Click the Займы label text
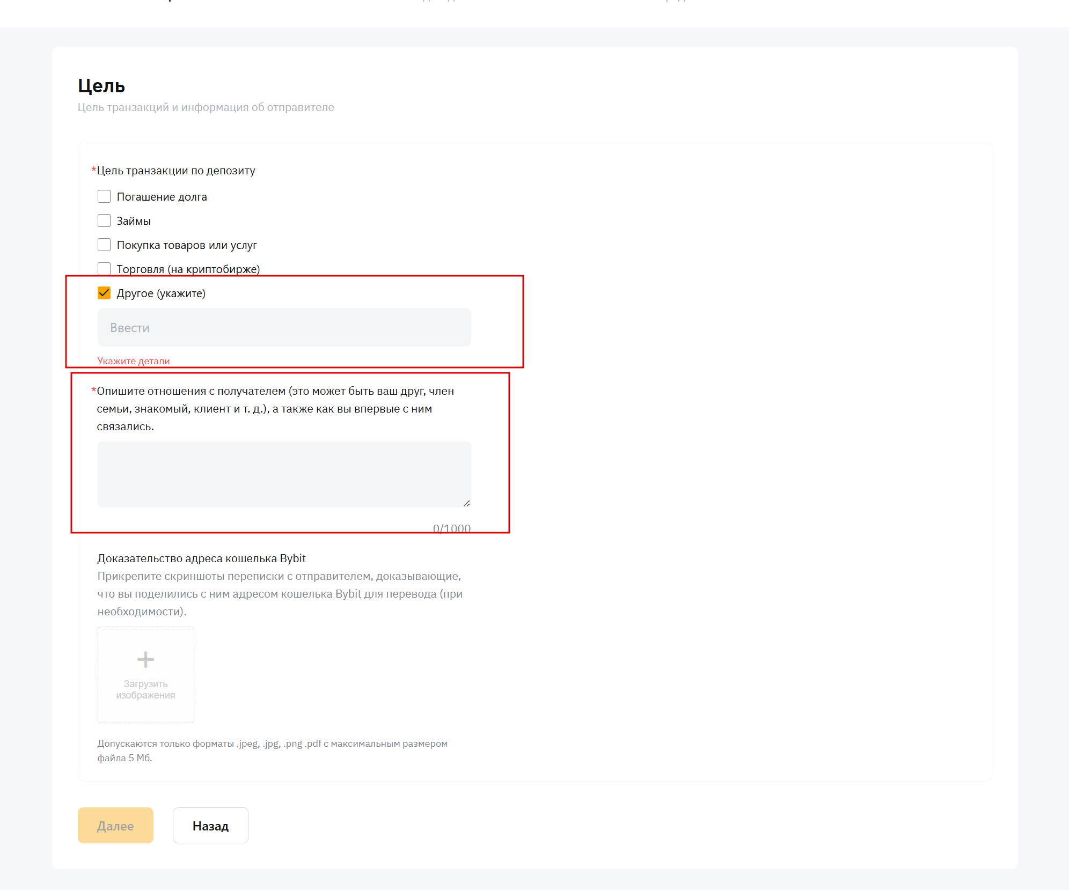The height and width of the screenshot is (890, 1069). [134, 221]
